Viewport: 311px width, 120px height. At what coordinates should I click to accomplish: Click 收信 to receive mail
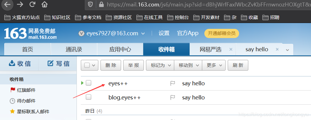[x=20, y=64]
